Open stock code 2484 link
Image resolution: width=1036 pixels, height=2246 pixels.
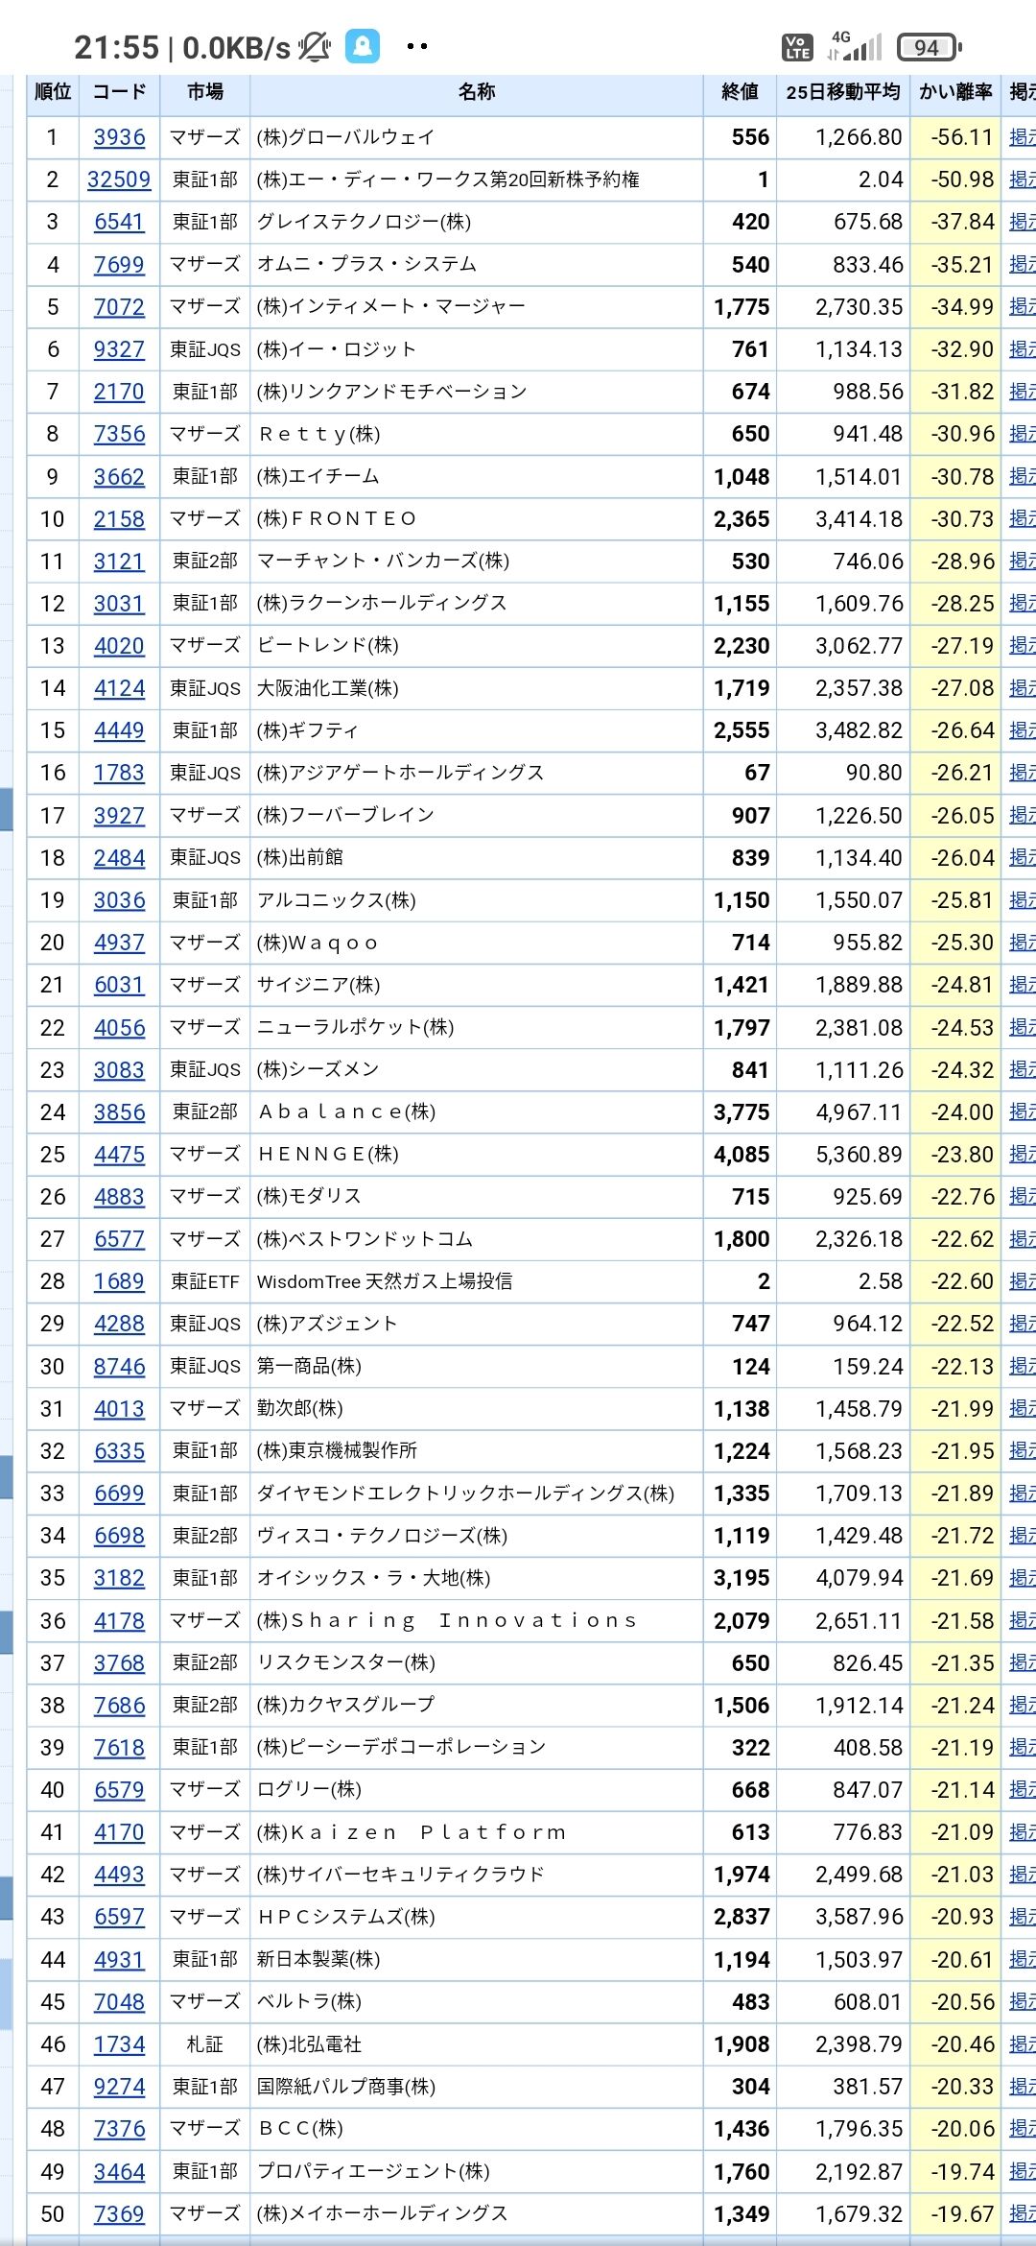[x=119, y=857]
